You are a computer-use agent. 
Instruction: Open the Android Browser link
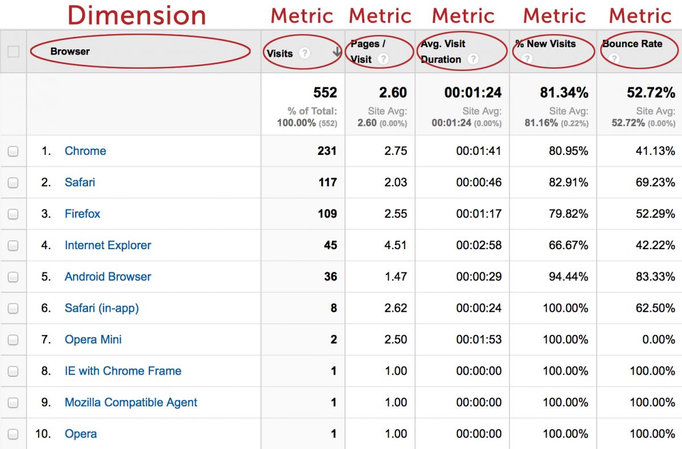pos(108,276)
